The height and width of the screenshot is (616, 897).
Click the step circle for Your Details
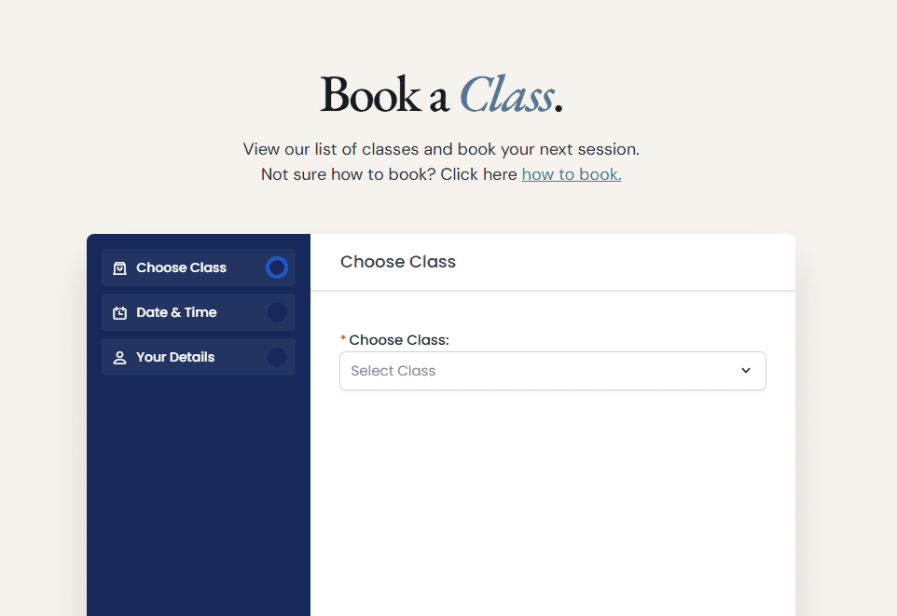277,358
